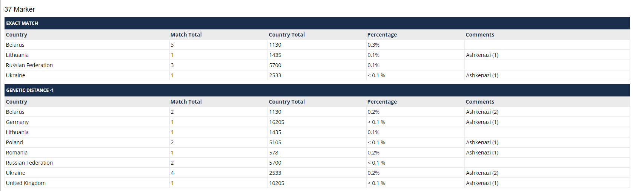Viewport: 633px width, 191px height.
Task: Click Ashkenazi (1) comment in Romania row
Action: point(482,153)
